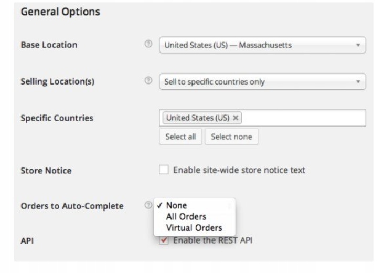
Task: Click help icon next to Selling Location(s)
Action: point(148,81)
